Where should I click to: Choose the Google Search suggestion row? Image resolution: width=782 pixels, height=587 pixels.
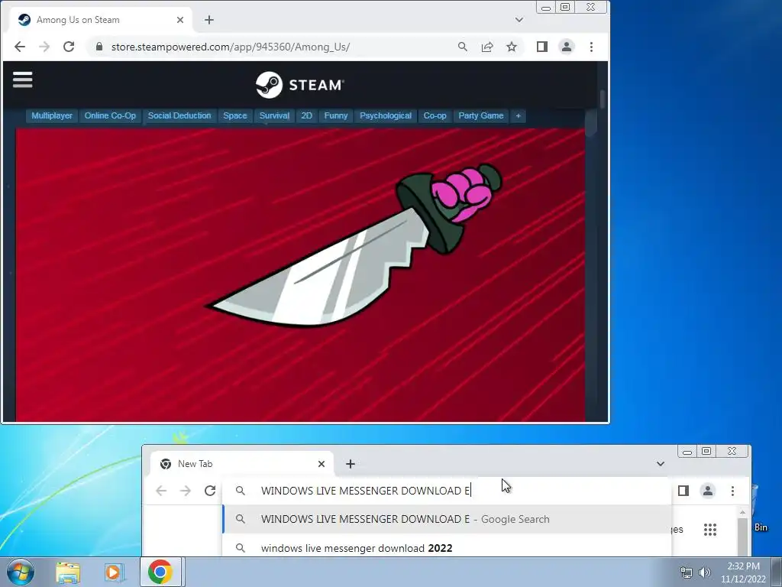[446, 519]
